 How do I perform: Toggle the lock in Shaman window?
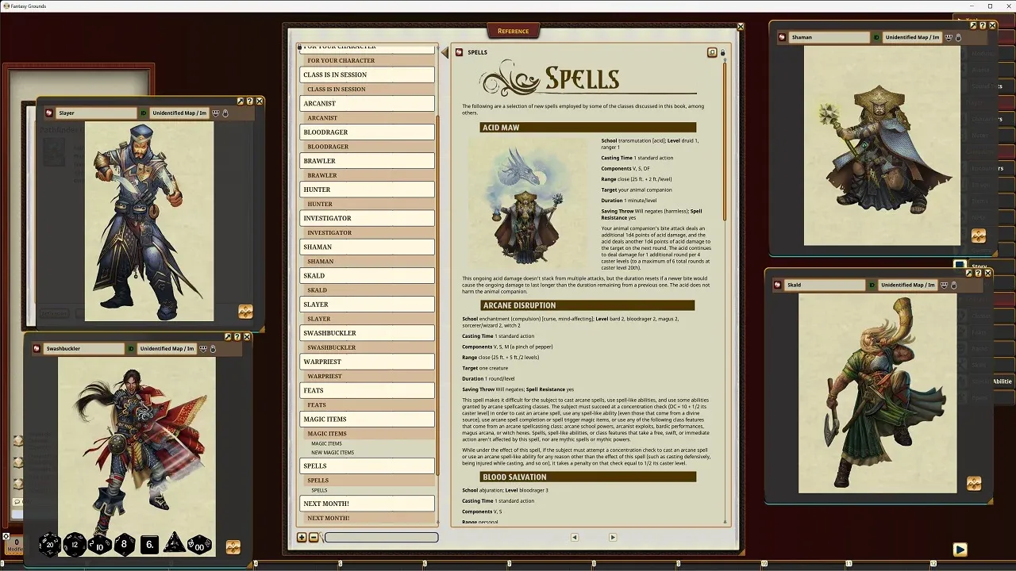tap(959, 37)
